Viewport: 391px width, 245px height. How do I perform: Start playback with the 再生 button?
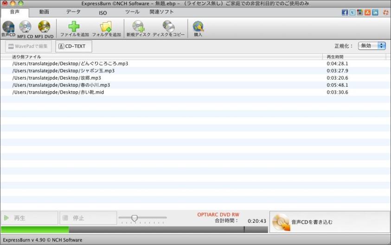[29, 218]
